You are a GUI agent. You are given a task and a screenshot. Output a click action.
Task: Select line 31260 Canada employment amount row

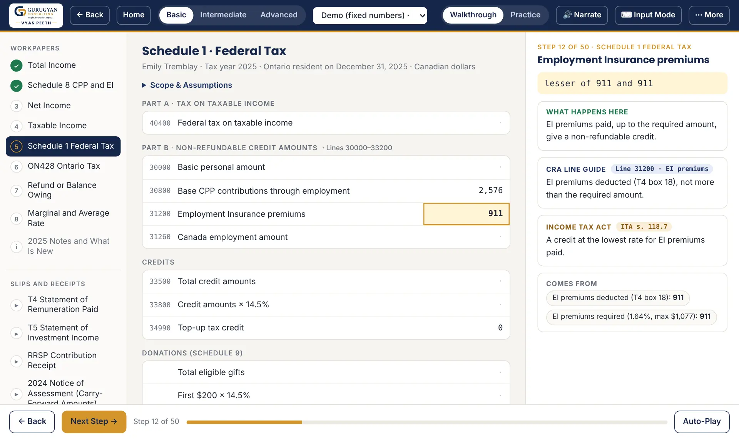coord(326,237)
